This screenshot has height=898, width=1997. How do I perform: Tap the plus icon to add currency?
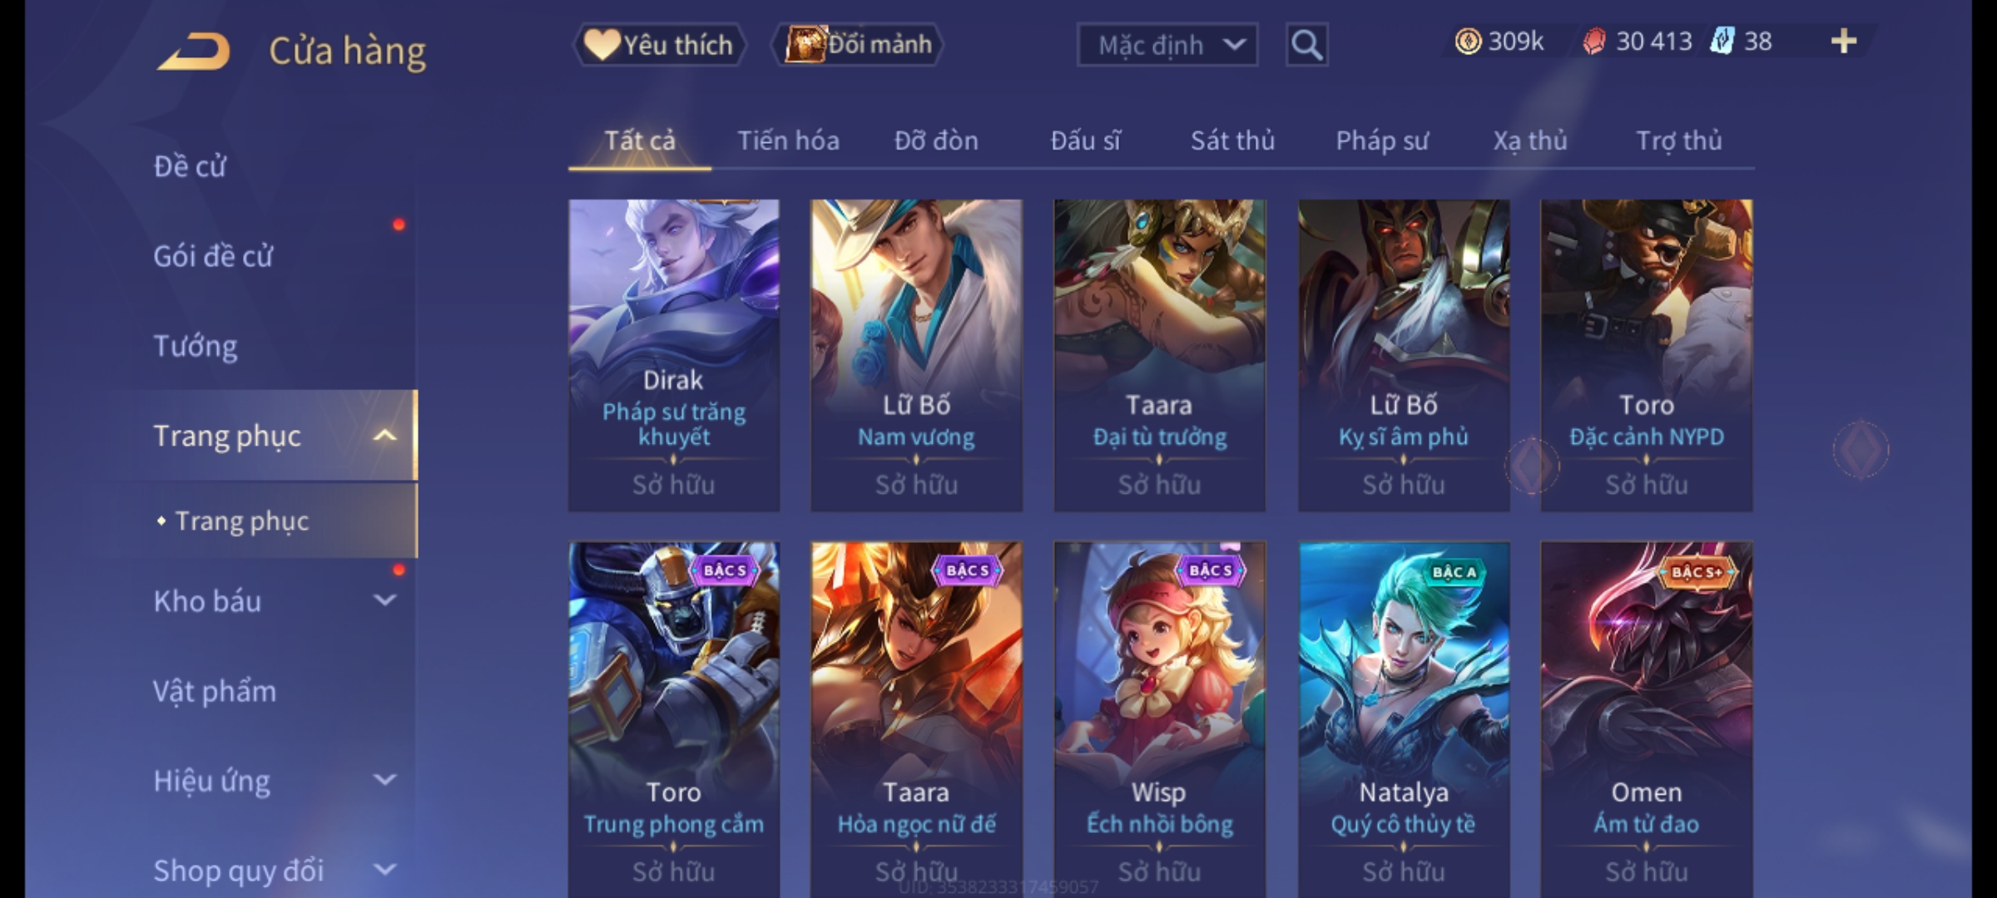point(1844,42)
